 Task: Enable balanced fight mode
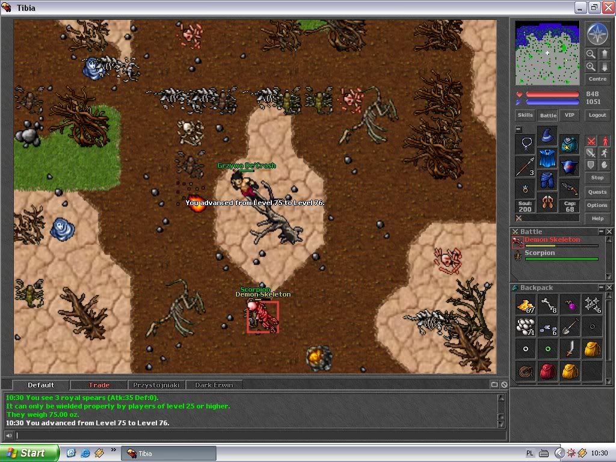pyautogui.click(x=591, y=153)
